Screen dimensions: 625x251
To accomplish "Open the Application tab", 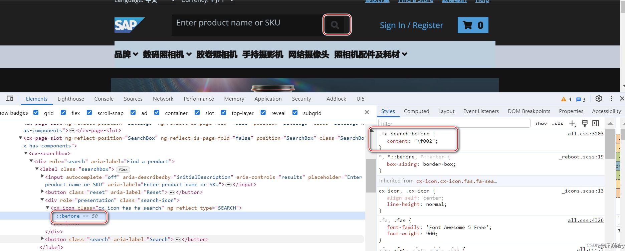I will click(268, 99).
